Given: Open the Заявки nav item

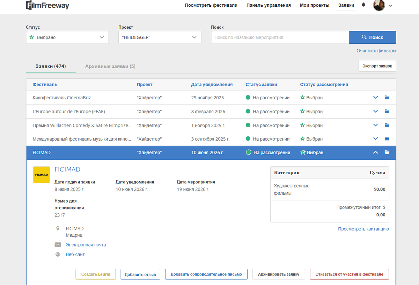Looking at the screenshot, I should tap(346, 5).
